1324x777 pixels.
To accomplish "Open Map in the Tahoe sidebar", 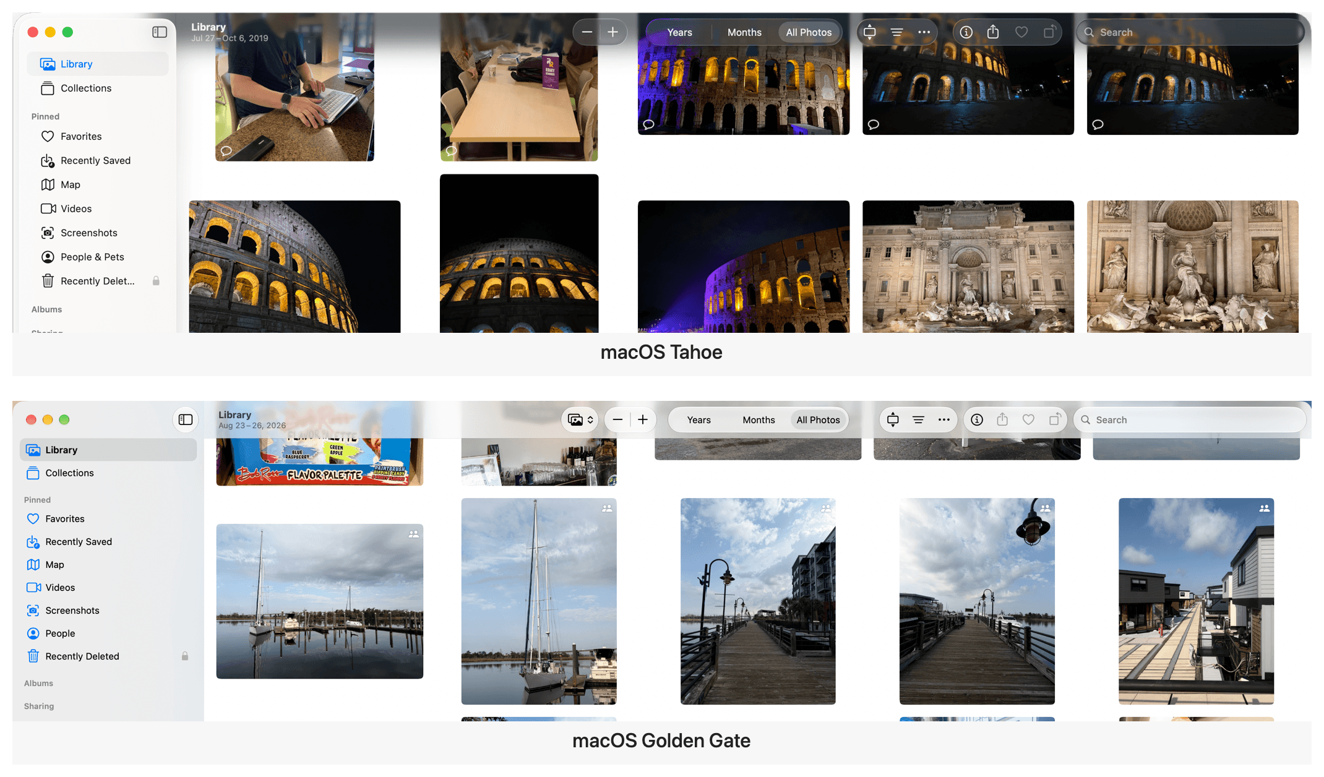I will [x=98, y=185].
